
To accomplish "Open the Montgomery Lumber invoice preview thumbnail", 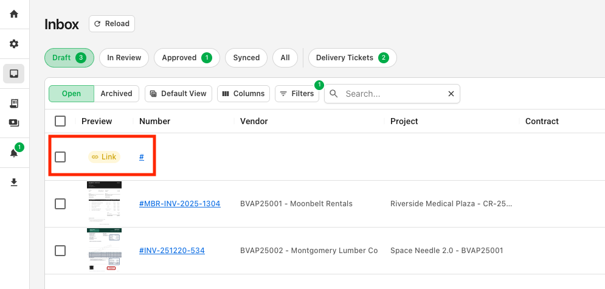I will coord(104,251).
